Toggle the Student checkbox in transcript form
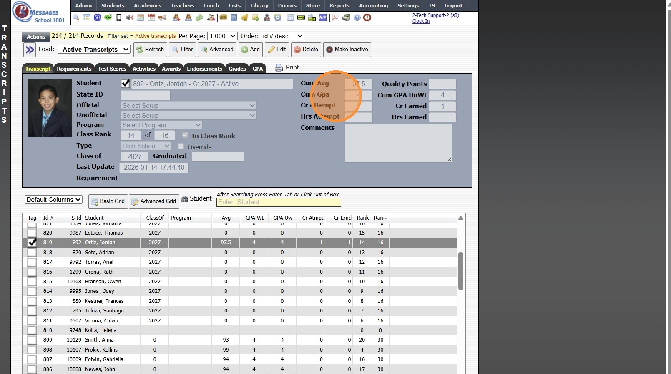Image resolution: width=671 pixels, height=374 pixels. pyautogui.click(x=126, y=83)
